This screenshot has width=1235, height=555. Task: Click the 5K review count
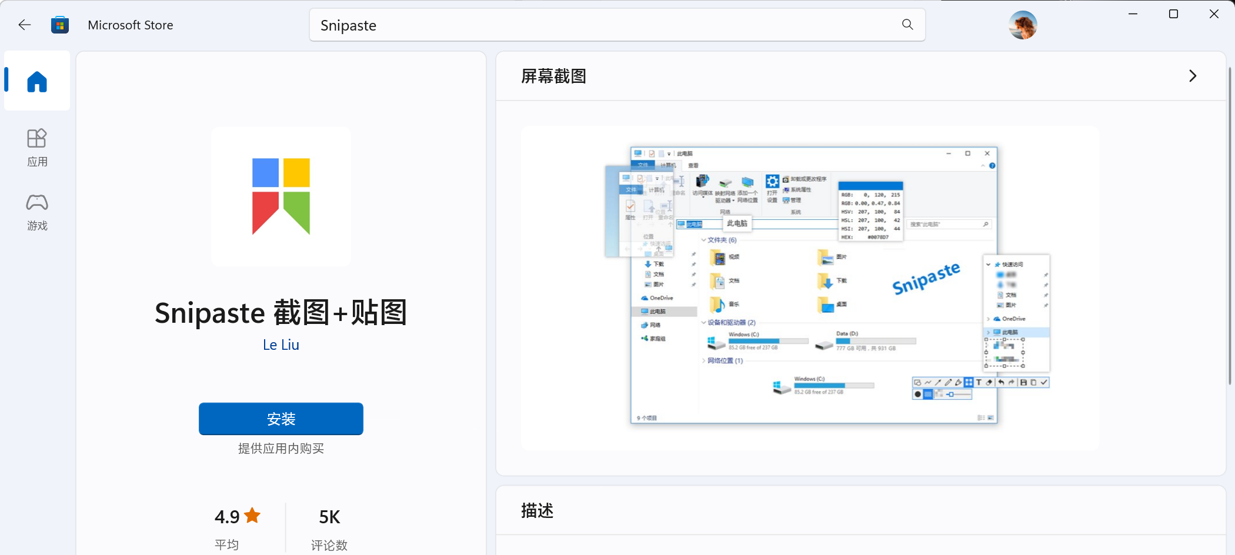(329, 517)
